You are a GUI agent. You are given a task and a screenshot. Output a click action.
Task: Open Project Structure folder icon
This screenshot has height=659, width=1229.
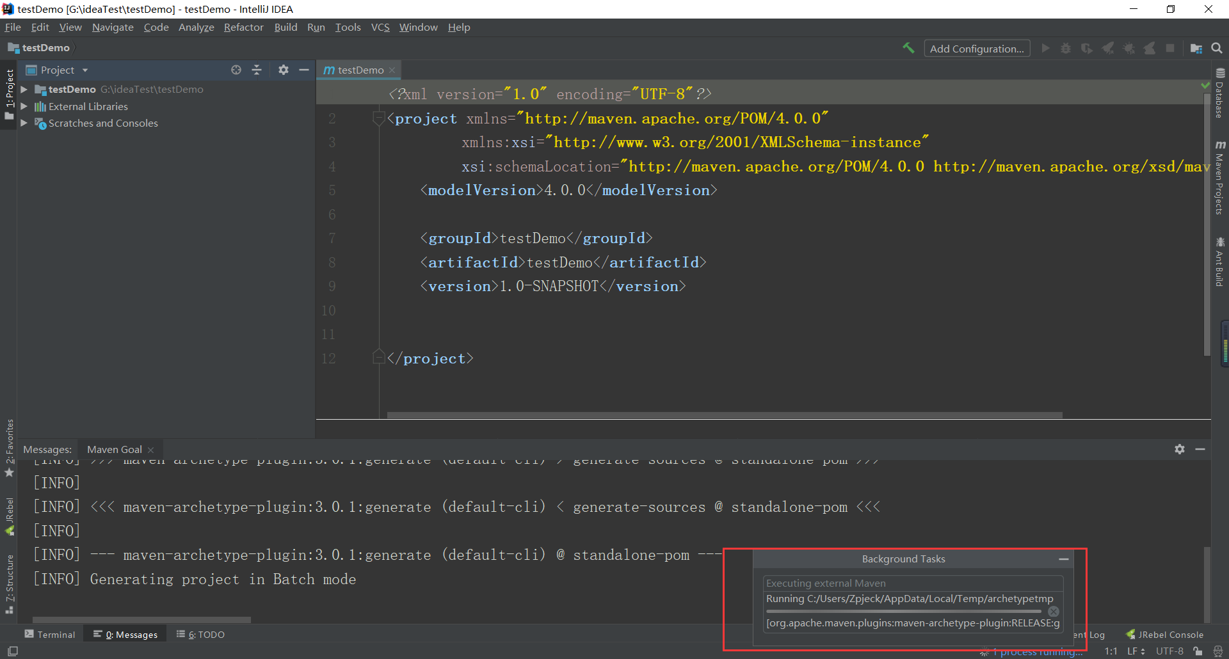(x=1196, y=48)
